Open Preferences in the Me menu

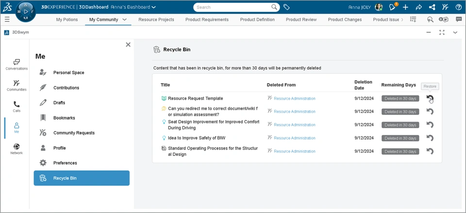click(65, 163)
